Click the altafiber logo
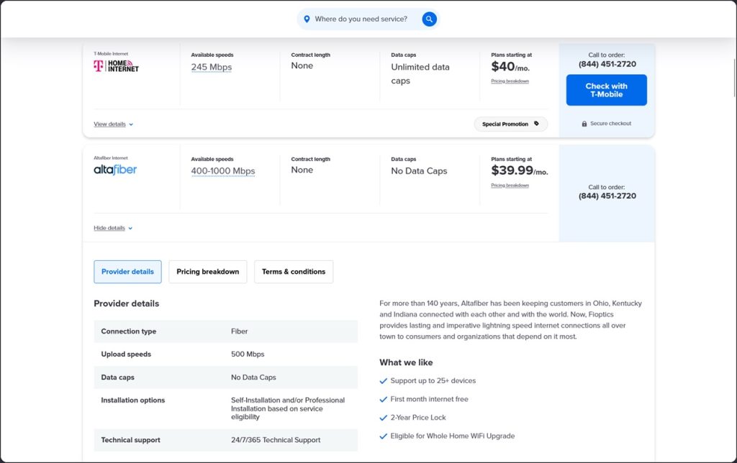737x463 pixels. coord(115,170)
